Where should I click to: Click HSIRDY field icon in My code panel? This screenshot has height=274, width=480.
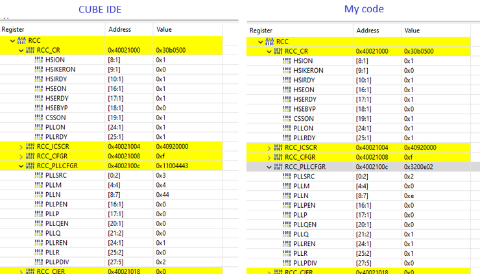pos(287,80)
